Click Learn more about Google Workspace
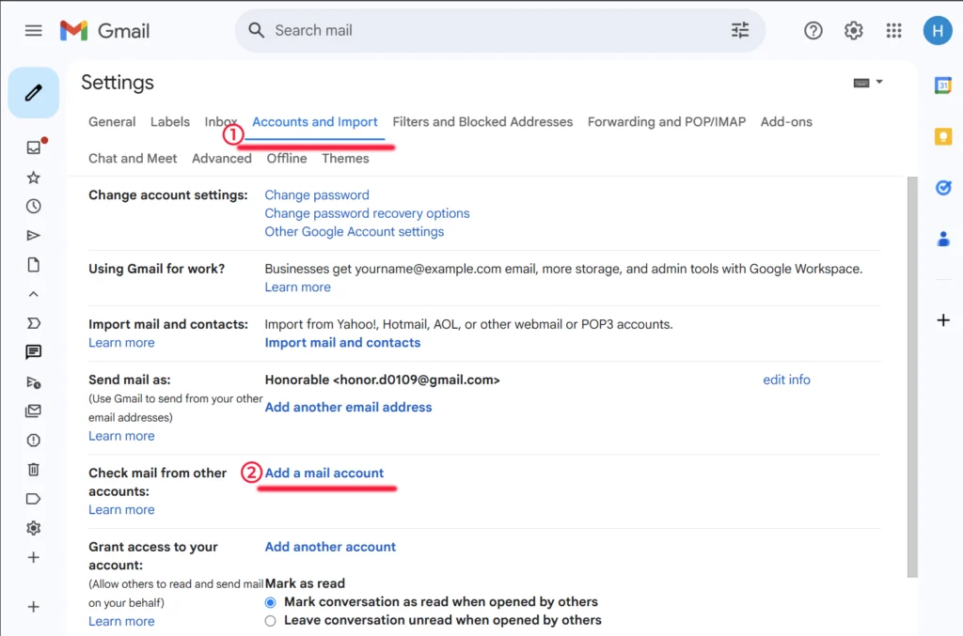 click(298, 287)
